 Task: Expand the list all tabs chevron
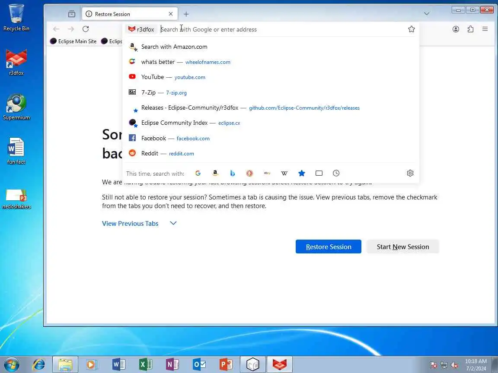[427, 14]
